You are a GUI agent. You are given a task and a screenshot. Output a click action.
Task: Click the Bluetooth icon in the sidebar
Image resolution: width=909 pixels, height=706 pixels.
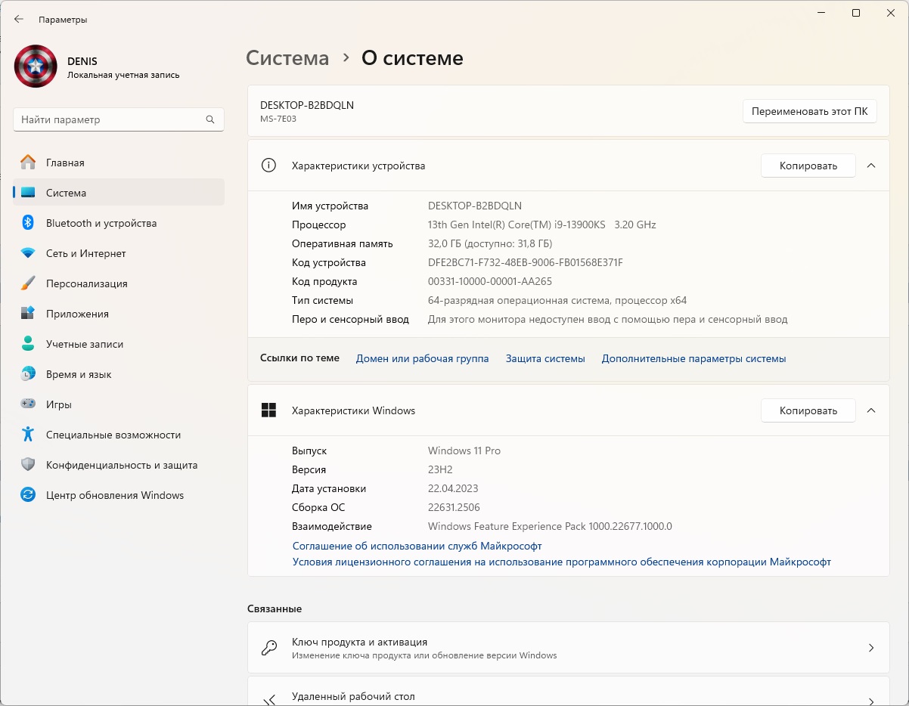pos(28,223)
